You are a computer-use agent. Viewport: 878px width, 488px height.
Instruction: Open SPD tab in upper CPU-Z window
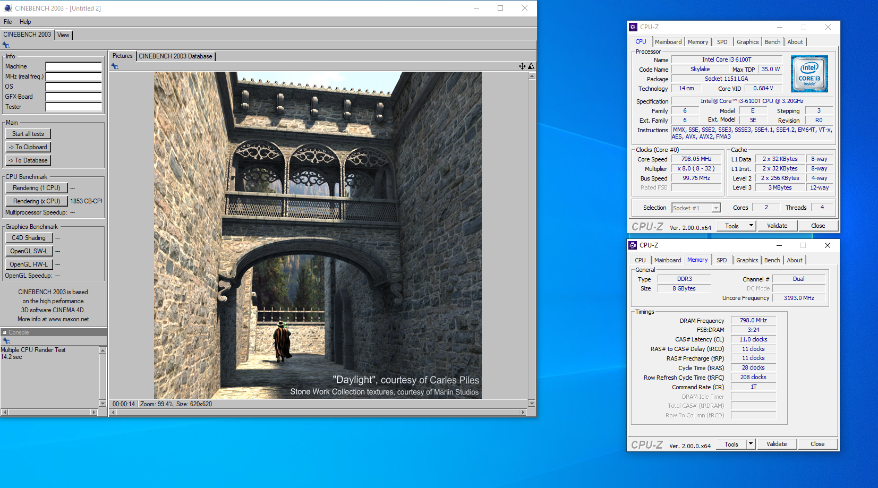tap(722, 42)
